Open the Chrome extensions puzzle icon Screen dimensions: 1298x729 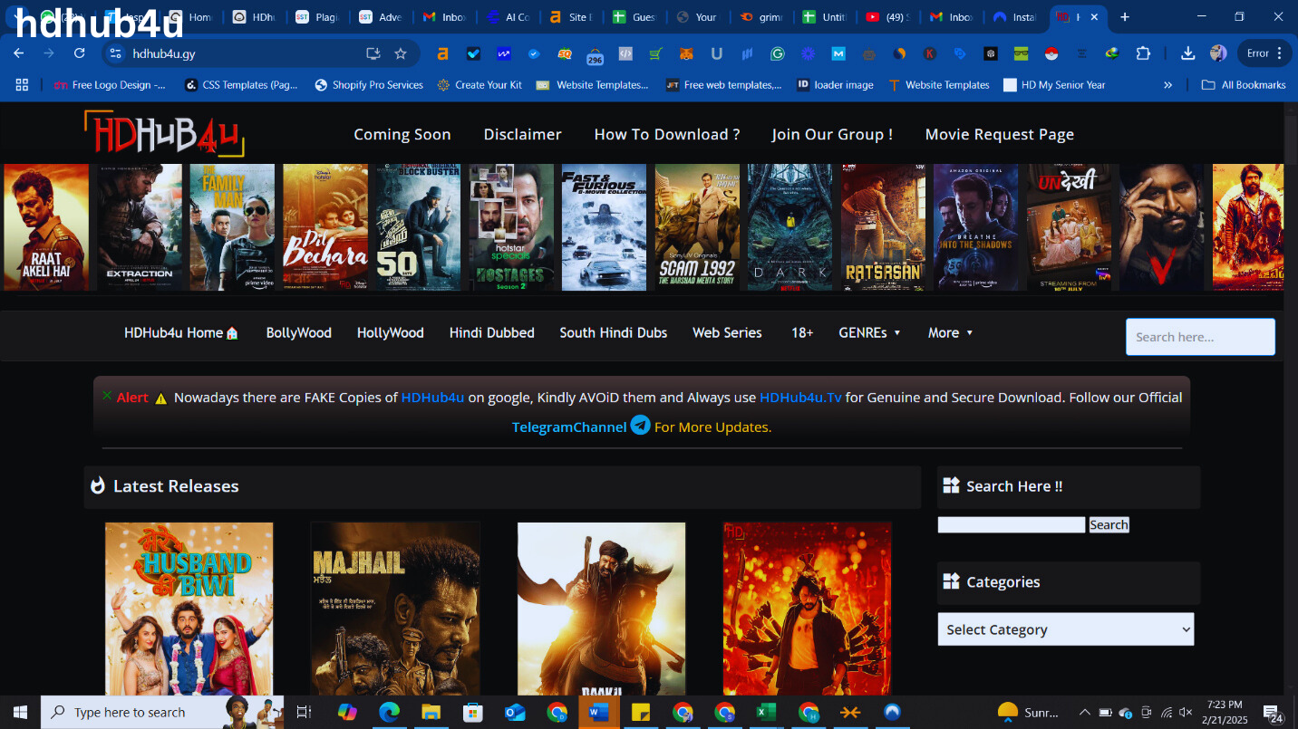click(1143, 53)
